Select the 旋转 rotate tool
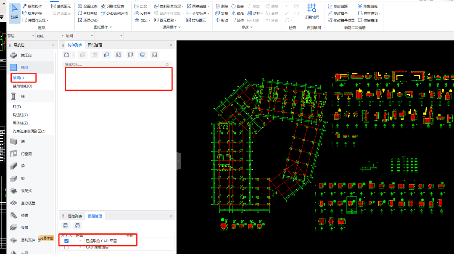The width and height of the screenshot is (454, 254). [x=238, y=6]
